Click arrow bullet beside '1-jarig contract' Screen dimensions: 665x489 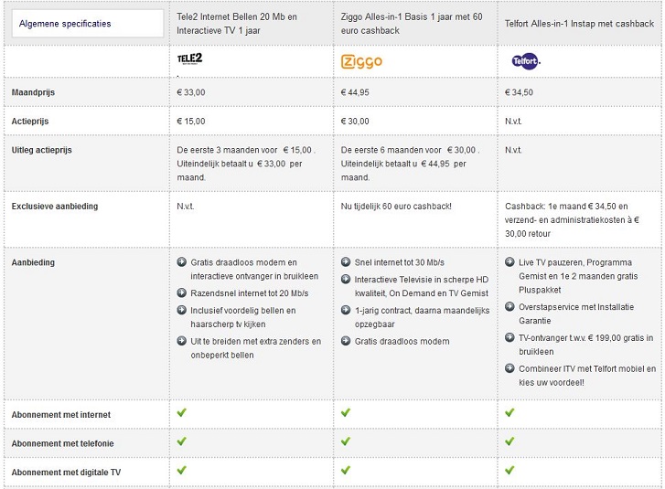346,310
